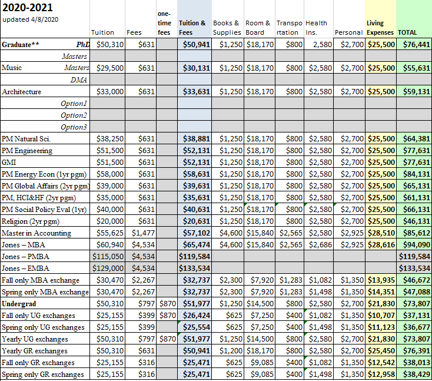Select the 'Jones – MBA' row label
The height and width of the screenshot is (381, 432).
coord(23,245)
